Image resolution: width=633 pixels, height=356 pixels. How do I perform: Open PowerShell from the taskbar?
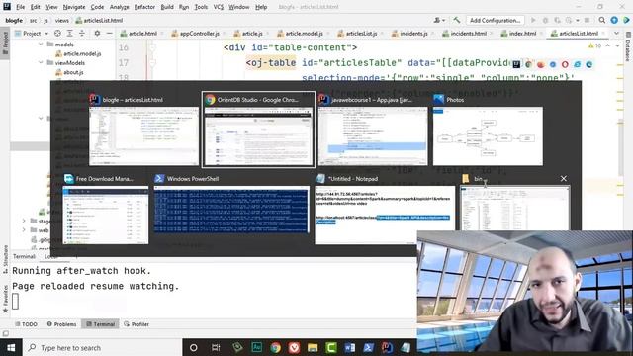click(x=369, y=347)
